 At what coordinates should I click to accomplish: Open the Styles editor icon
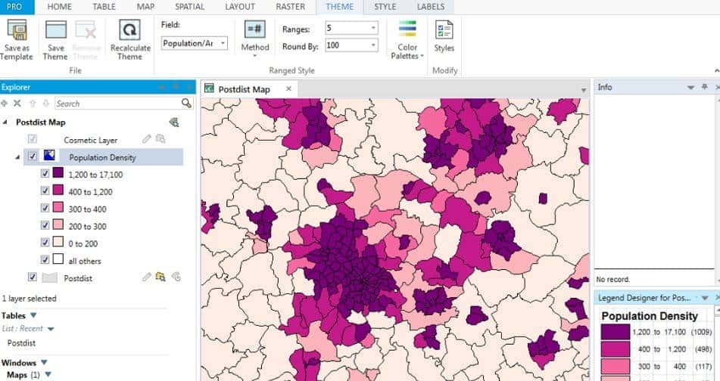point(444,31)
